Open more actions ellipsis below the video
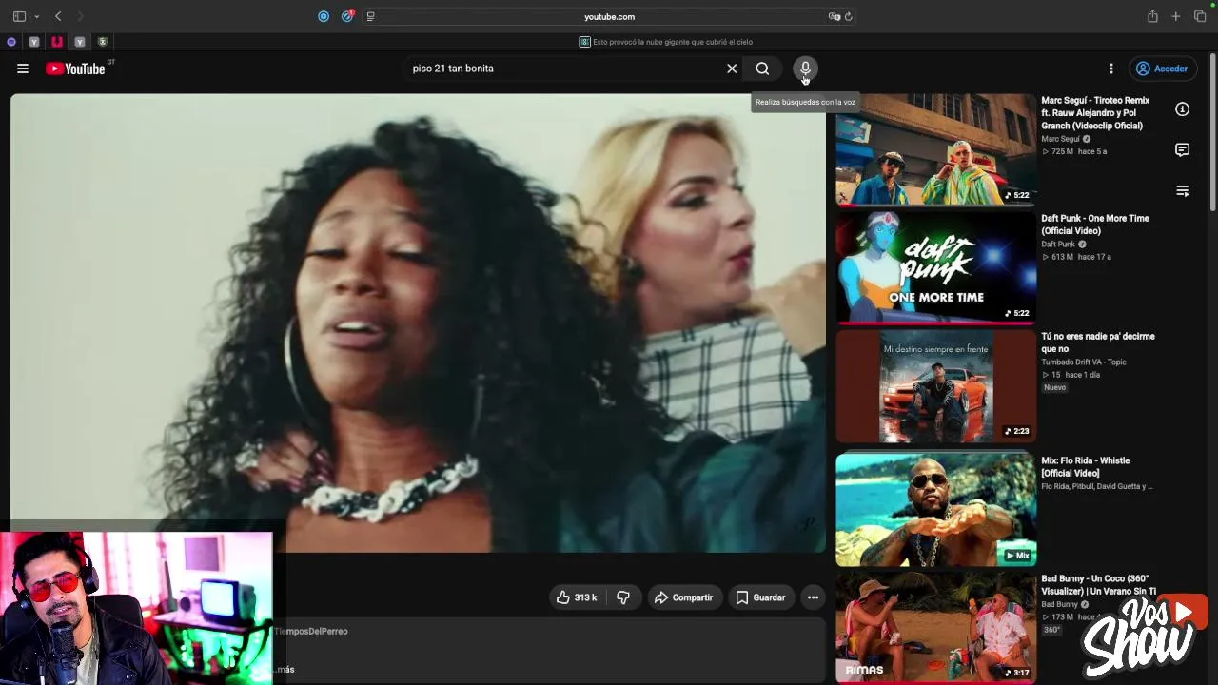 coord(813,597)
